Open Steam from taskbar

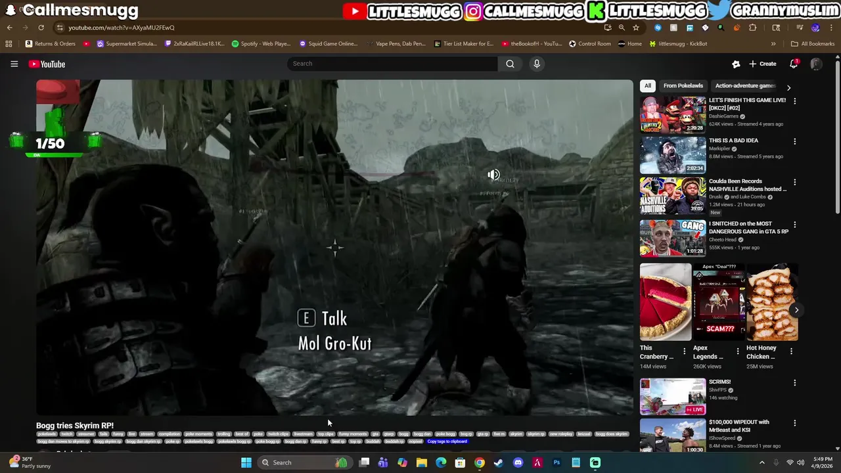pyautogui.click(x=499, y=462)
